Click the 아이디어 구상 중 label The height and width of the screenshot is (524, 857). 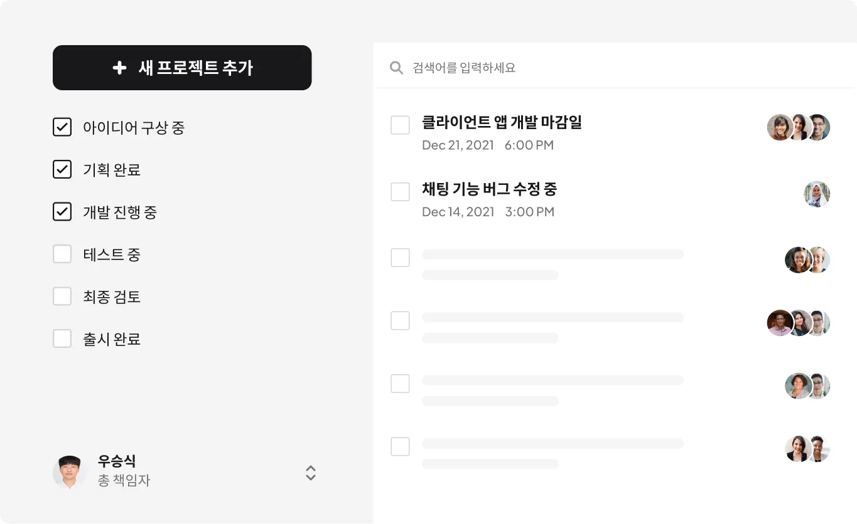click(134, 128)
